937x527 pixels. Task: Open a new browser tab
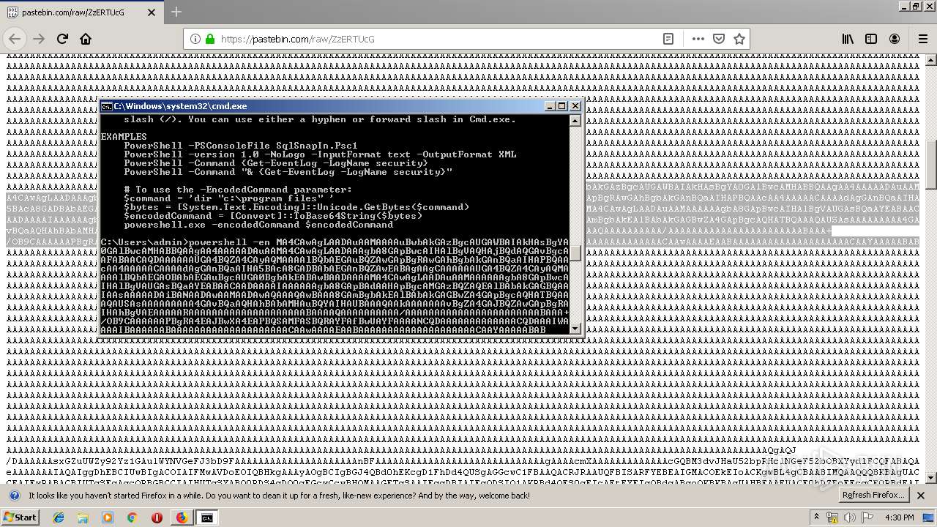click(176, 12)
